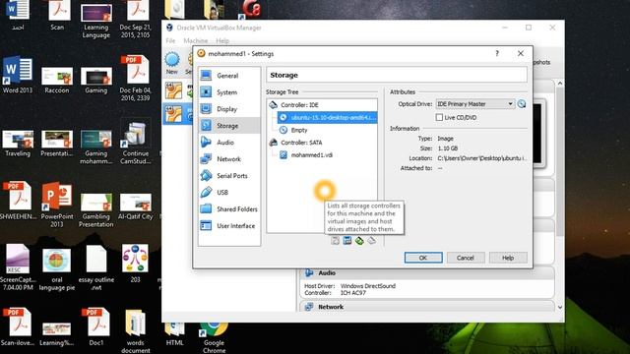This screenshot has height=354, width=630.
Task: Select the ubuntu-15.10-desktop ISO tree entry
Action: pyautogui.click(x=328, y=117)
